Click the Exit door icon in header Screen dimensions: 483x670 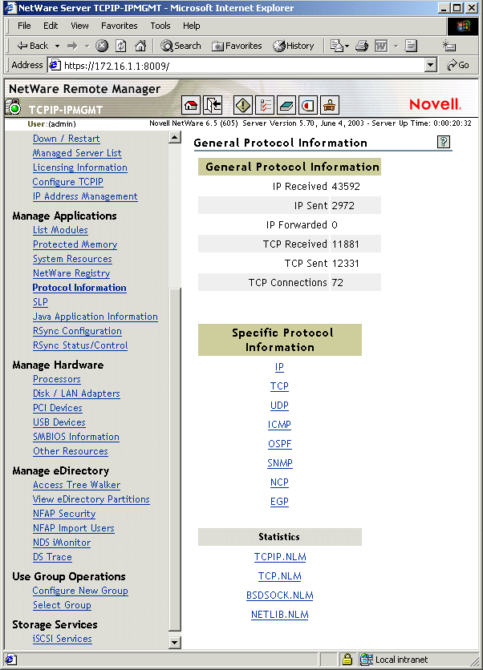coord(213,105)
